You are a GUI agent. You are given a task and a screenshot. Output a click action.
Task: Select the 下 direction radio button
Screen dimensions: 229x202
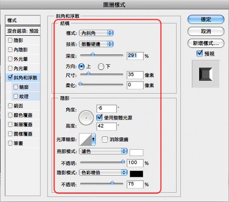(101, 67)
